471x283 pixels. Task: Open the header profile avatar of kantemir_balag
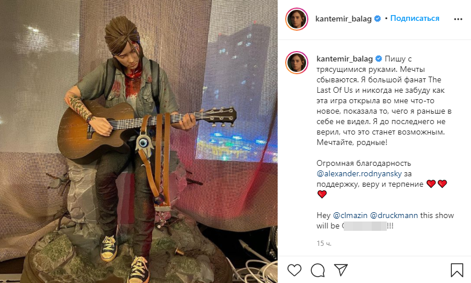(297, 19)
